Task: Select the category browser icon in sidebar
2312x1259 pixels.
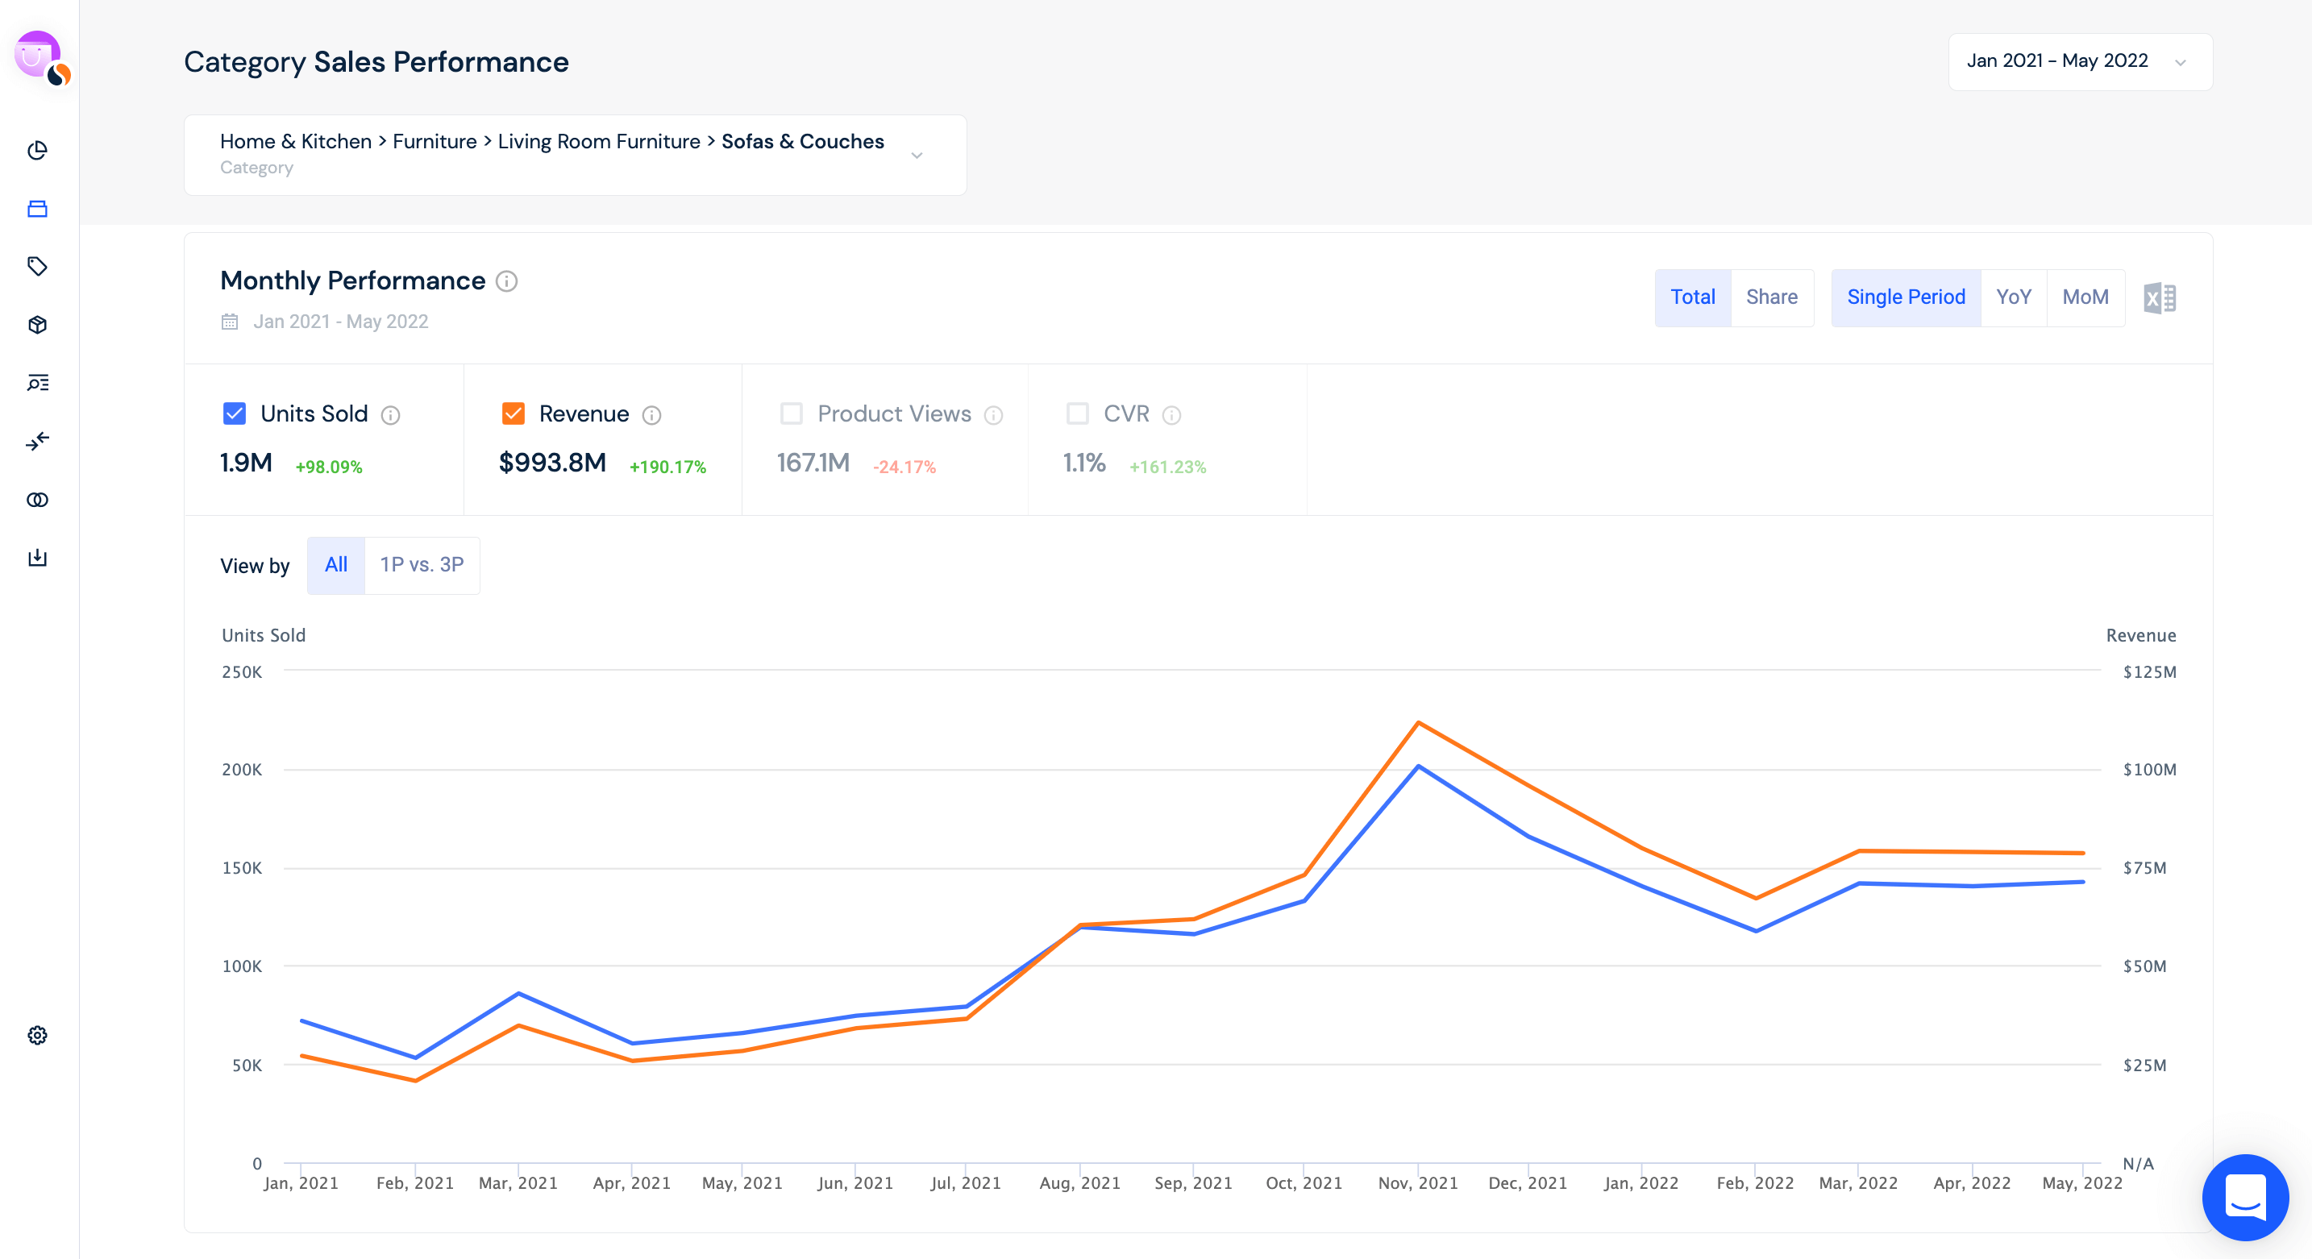Action: tap(38, 209)
